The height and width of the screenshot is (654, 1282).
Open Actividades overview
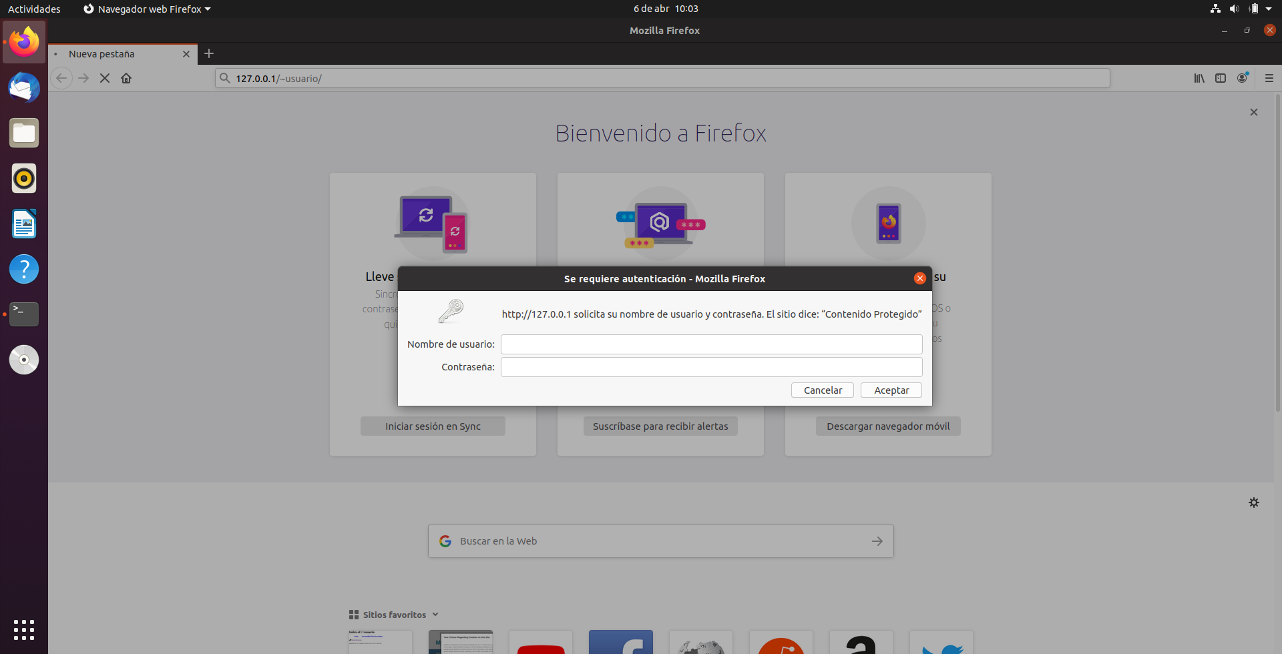point(34,9)
